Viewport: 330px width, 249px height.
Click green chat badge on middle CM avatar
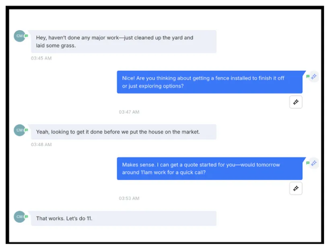[26, 130]
